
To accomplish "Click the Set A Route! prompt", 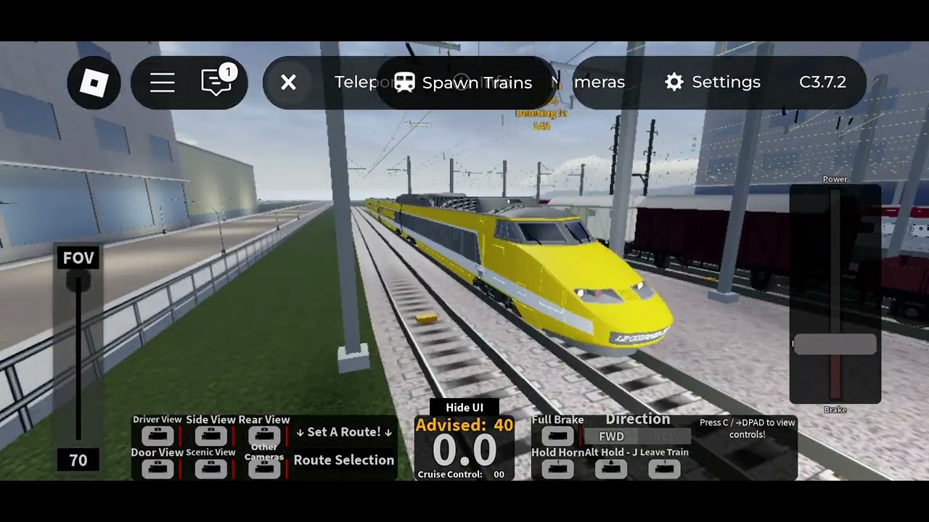I will click(x=344, y=431).
